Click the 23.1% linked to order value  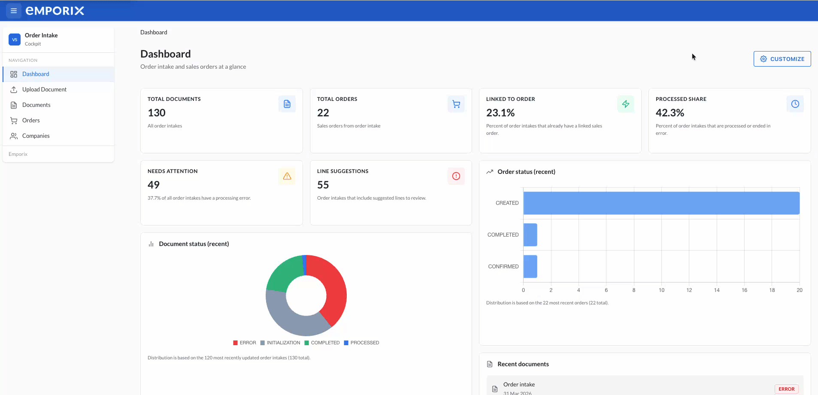[x=500, y=113]
